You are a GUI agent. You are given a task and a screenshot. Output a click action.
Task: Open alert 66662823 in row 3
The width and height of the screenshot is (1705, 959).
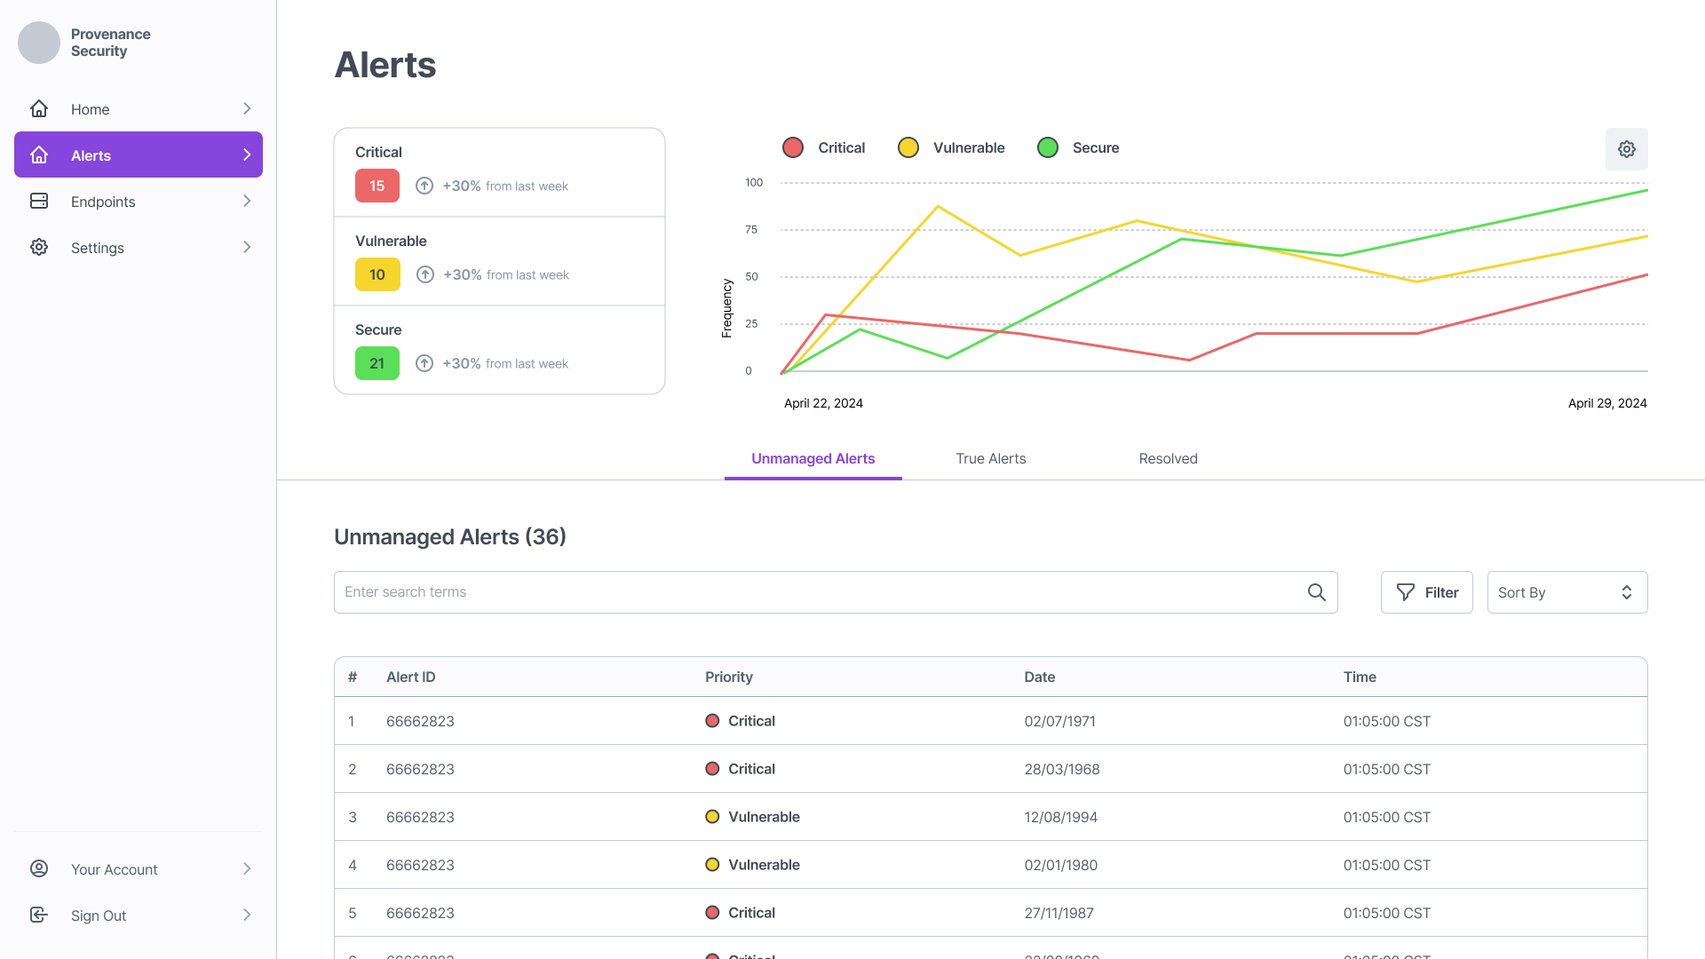point(420,817)
